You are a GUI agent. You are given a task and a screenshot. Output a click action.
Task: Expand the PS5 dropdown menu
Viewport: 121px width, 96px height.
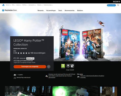click(x=14, y=5)
